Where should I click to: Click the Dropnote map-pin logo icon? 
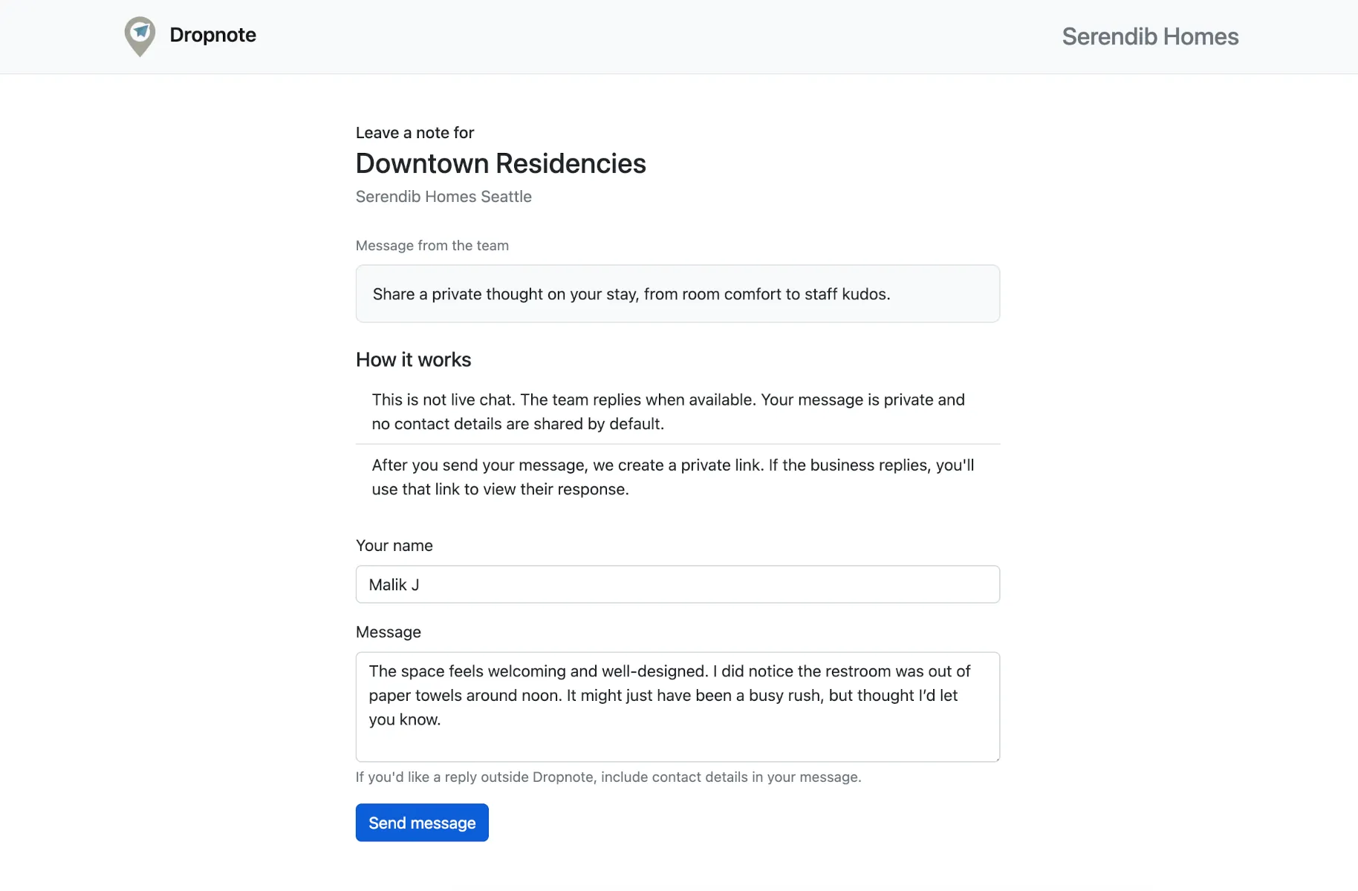(x=140, y=36)
